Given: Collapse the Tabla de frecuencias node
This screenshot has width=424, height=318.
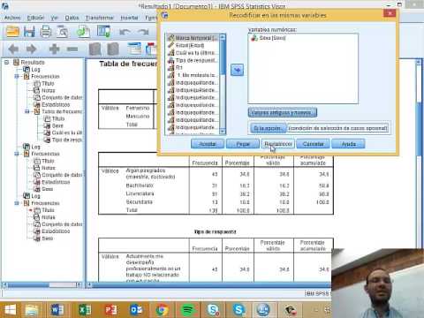Looking at the screenshot, I should (x=27, y=111).
